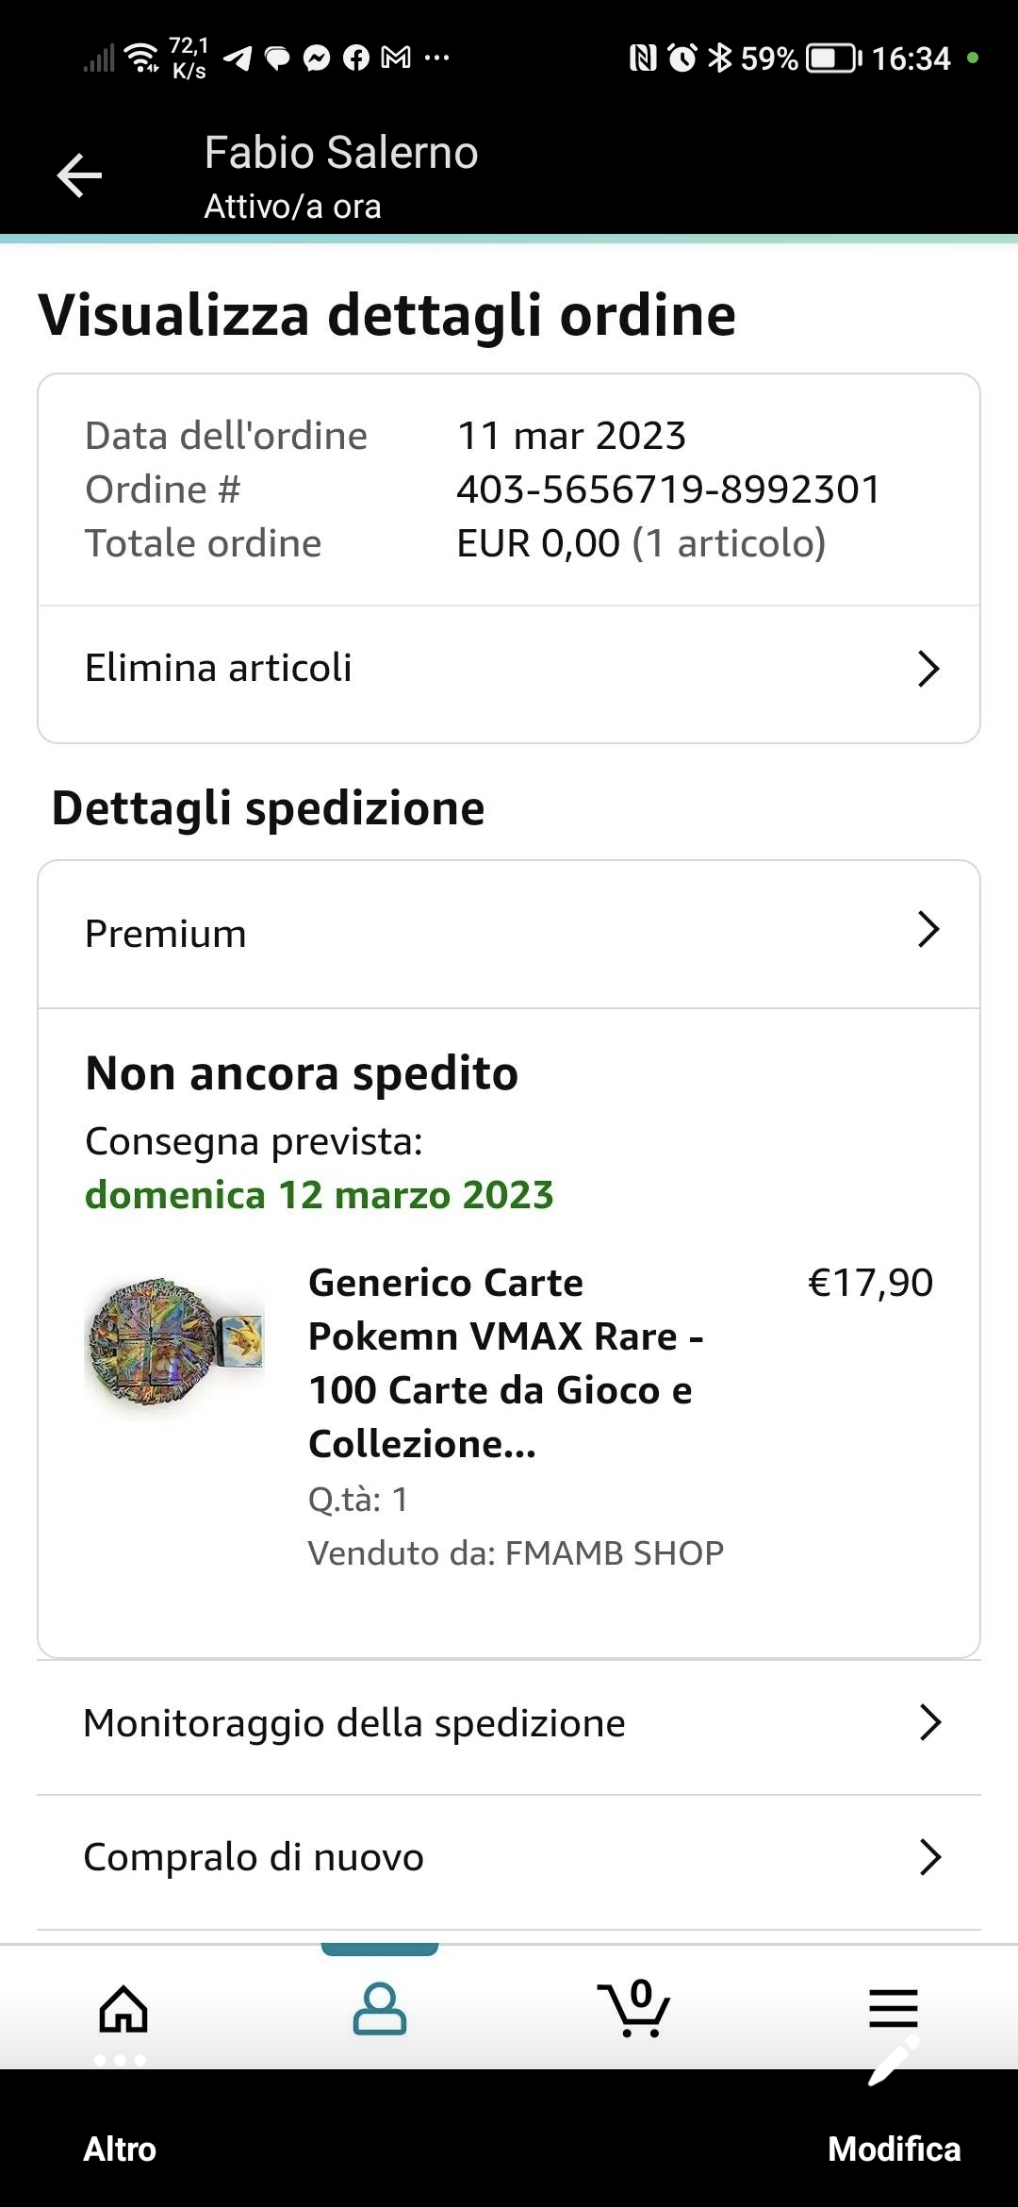
Task: Expand the Premium shipping chevron
Action: tap(928, 930)
